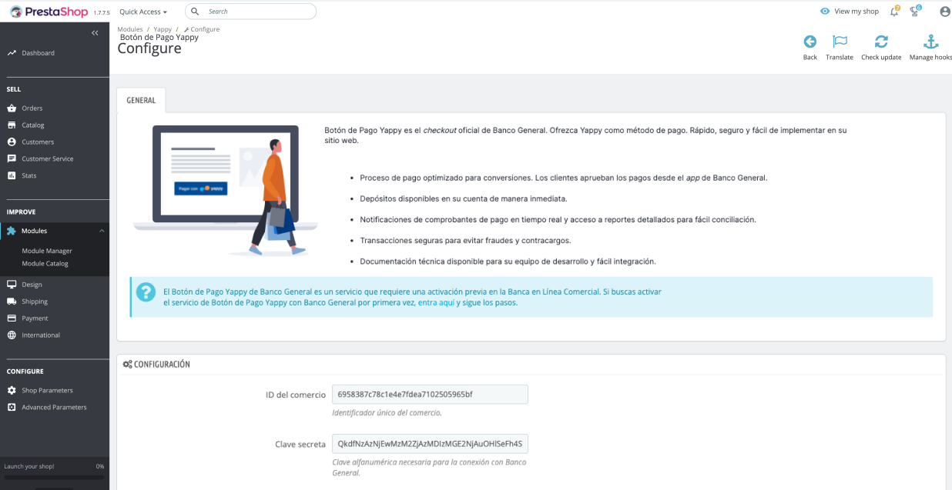Click the Back arrow icon
The width and height of the screenshot is (952, 490).
(x=810, y=42)
